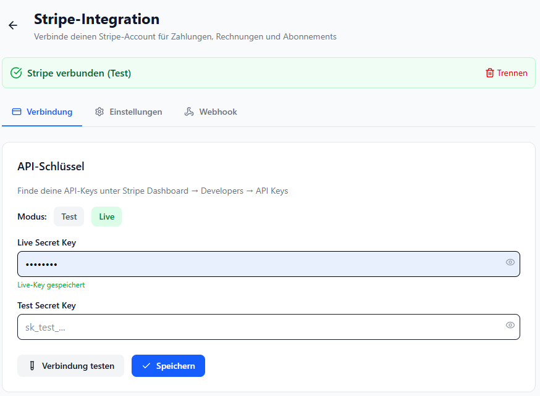Click the Stripe verbunden (Test) status text
This screenshot has height=396, width=540.
coord(79,73)
